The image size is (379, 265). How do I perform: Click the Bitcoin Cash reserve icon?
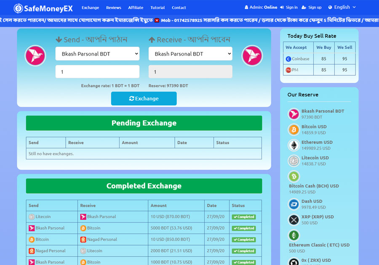point(294,176)
